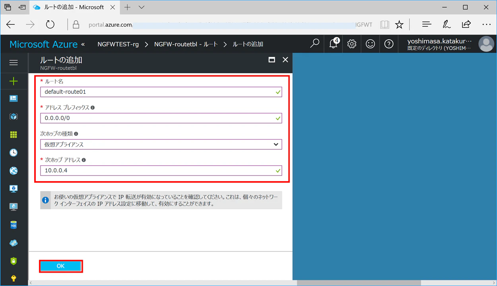Open the notifications bell with 4 badge

pyautogui.click(x=334, y=43)
